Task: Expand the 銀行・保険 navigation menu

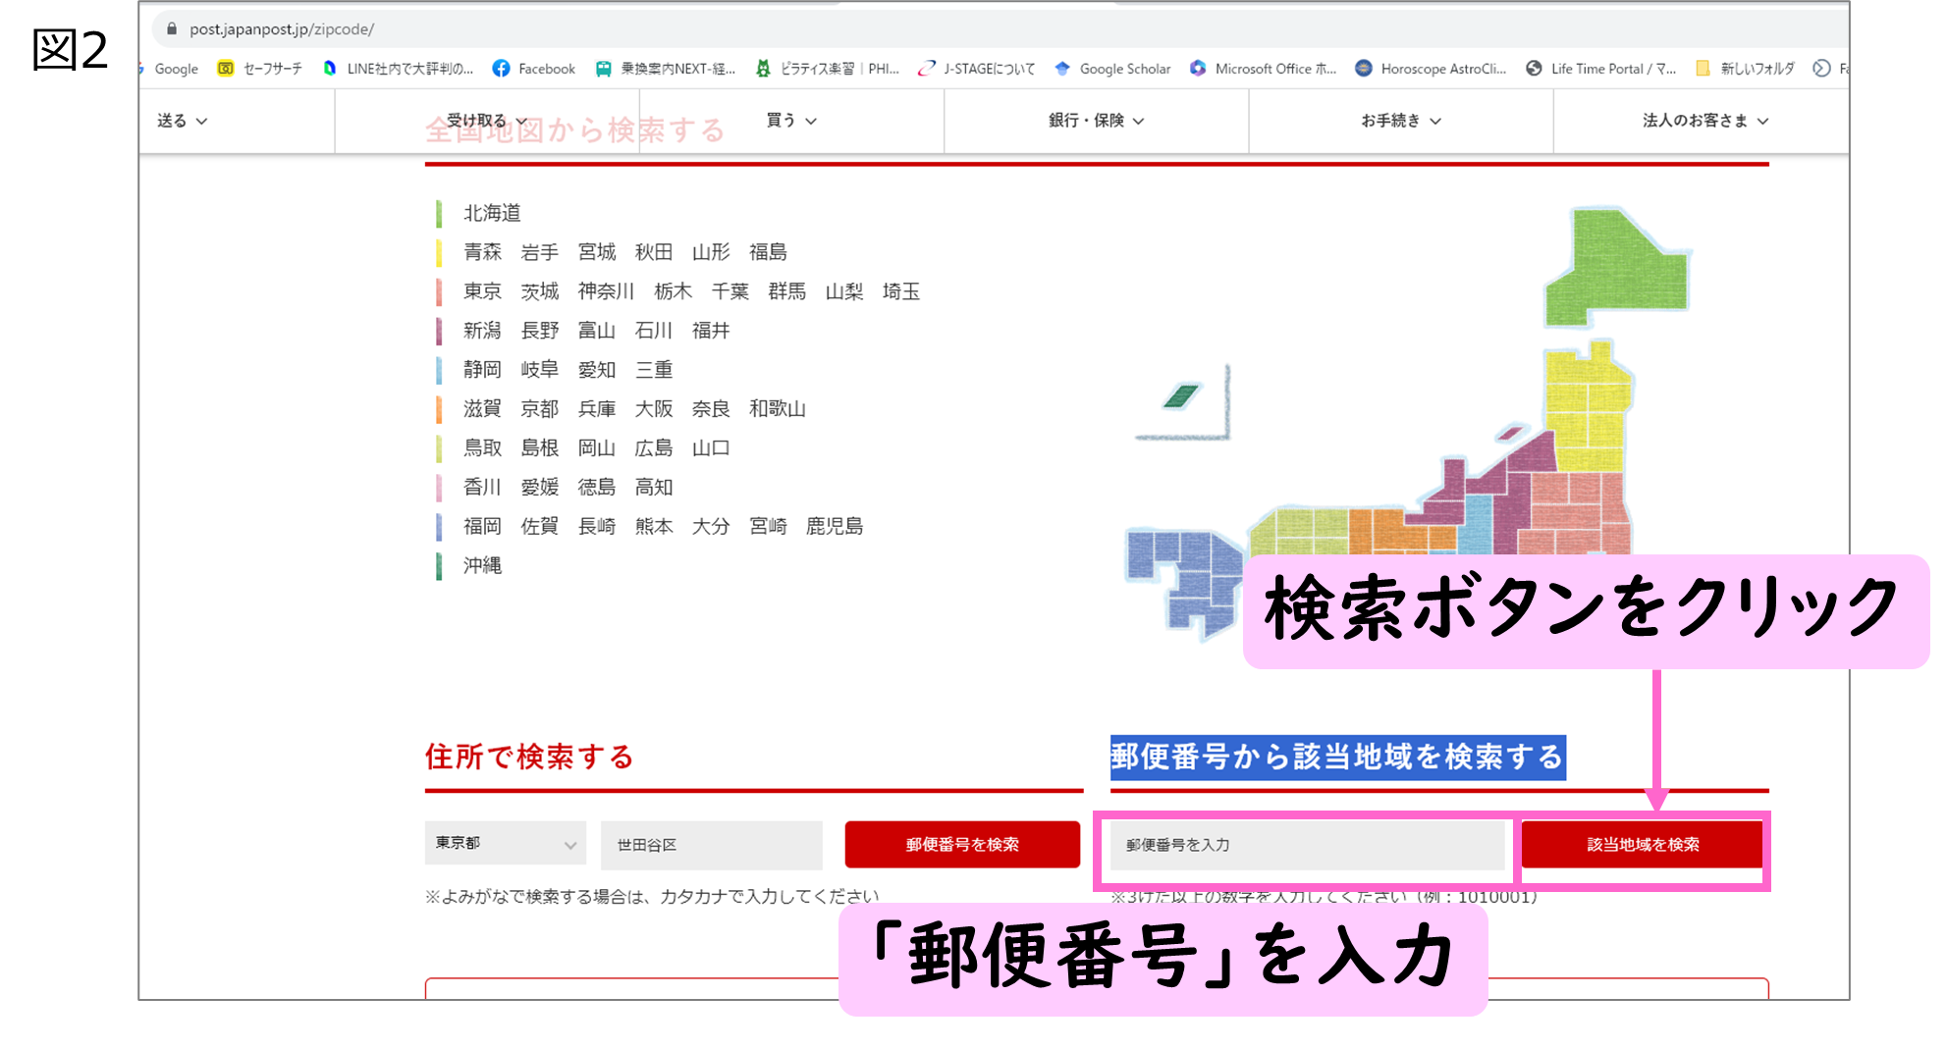Action: [x=1096, y=121]
